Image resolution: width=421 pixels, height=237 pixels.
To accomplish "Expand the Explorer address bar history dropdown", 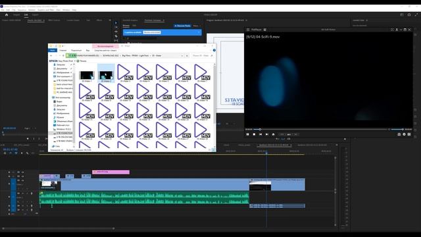I will (x=182, y=55).
